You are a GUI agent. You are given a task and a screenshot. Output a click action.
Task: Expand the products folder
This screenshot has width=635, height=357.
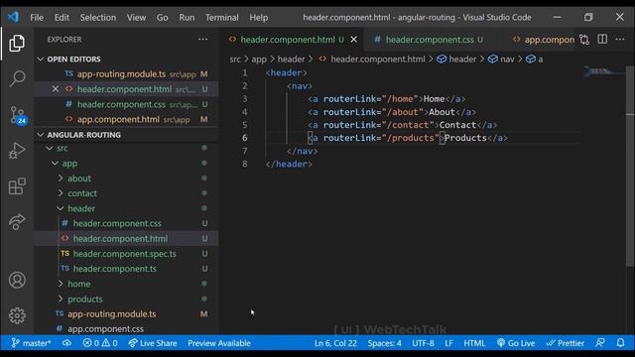(85, 298)
